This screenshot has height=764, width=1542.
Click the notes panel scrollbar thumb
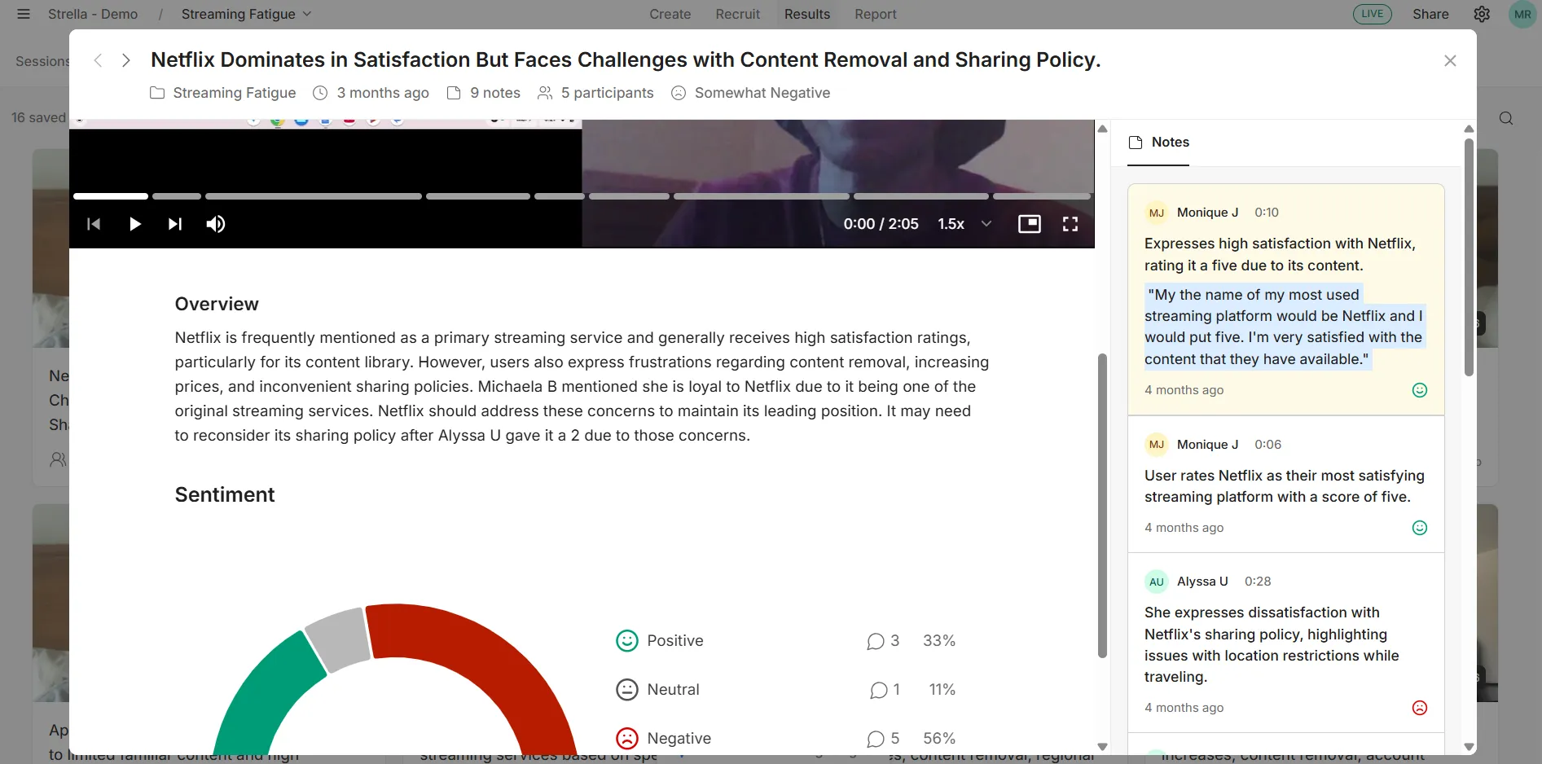tap(1469, 257)
